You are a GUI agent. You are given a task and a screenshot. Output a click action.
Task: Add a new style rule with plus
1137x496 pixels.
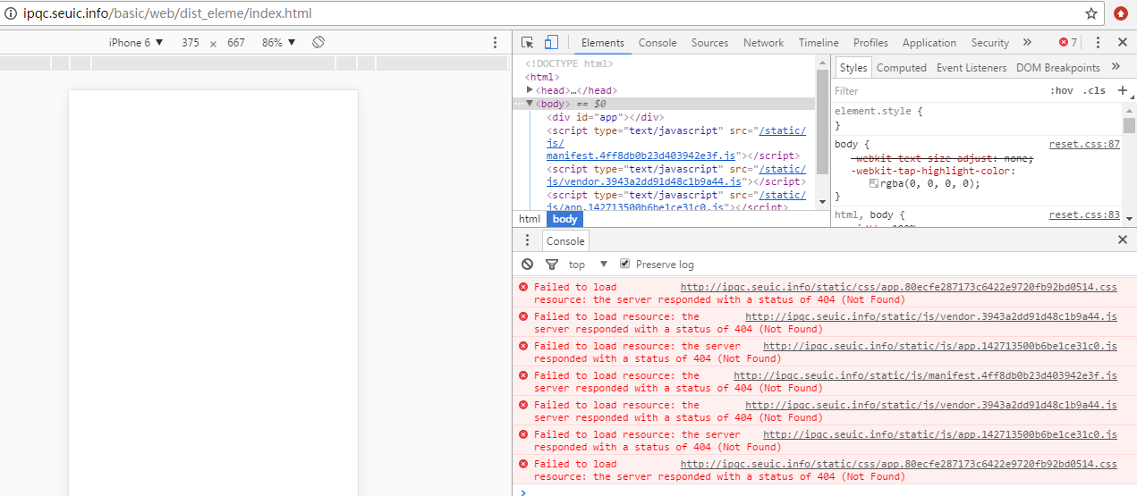point(1123,90)
